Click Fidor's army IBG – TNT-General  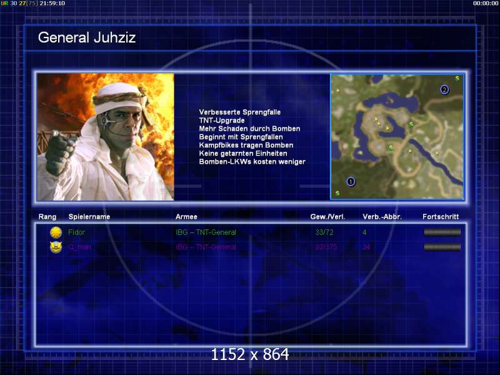click(206, 232)
